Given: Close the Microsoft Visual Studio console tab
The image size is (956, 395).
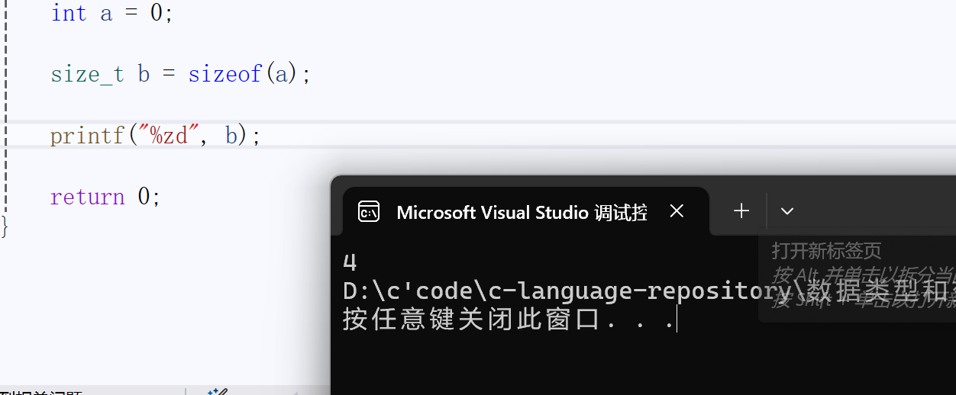Looking at the screenshot, I should 677,211.
